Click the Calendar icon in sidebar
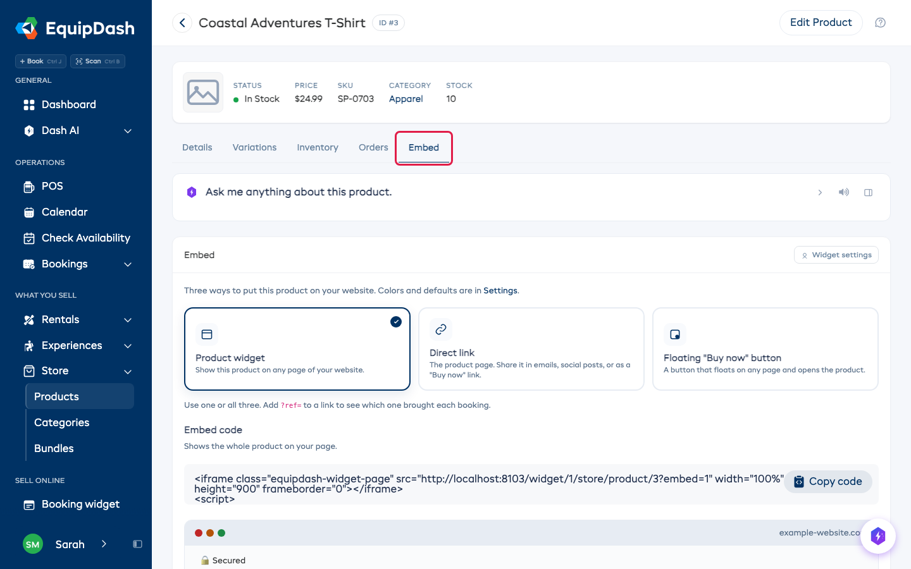The width and height of the screenshot is (911, 569). (29, 212)
